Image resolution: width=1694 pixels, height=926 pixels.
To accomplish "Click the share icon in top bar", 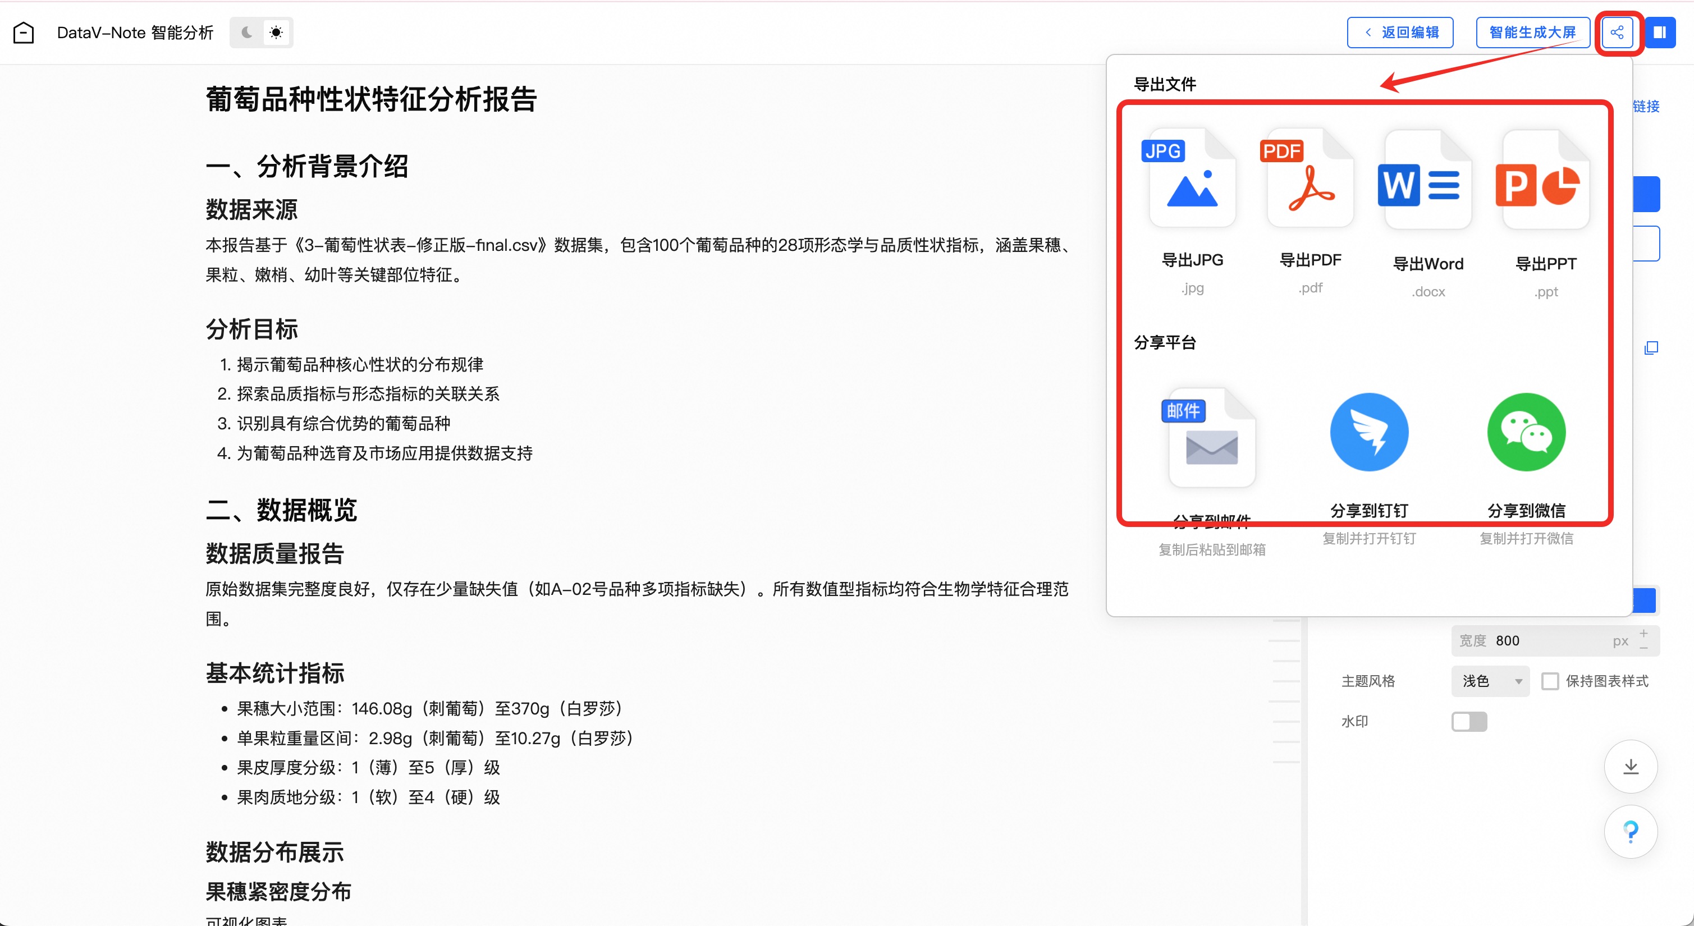I will [1617, 32].
